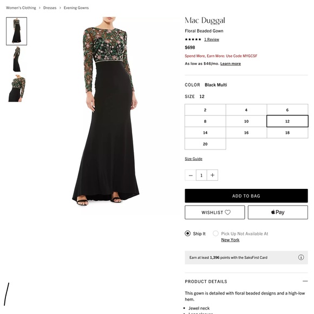This screenshot has height=314, width=314.
Task: Open the Size Guide link
Action: [x=193, y=159]
